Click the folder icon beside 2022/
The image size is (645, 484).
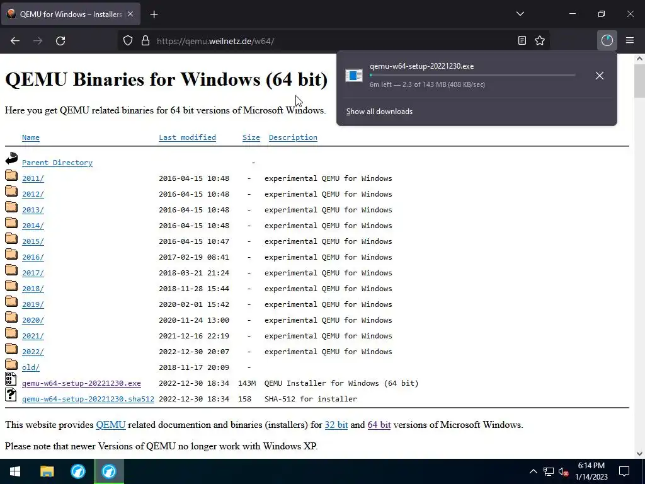(11, 349)
